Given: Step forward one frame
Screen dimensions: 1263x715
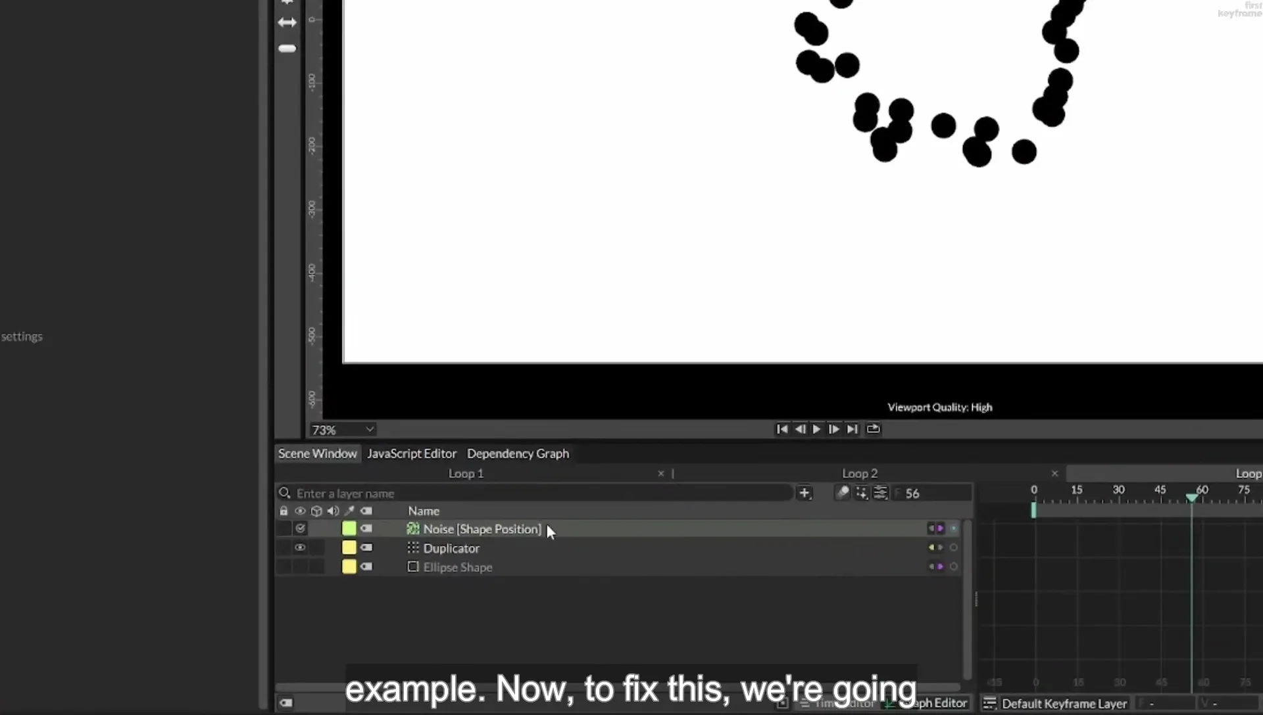Looking at the screenshot, I should click(x=833, y=429).
